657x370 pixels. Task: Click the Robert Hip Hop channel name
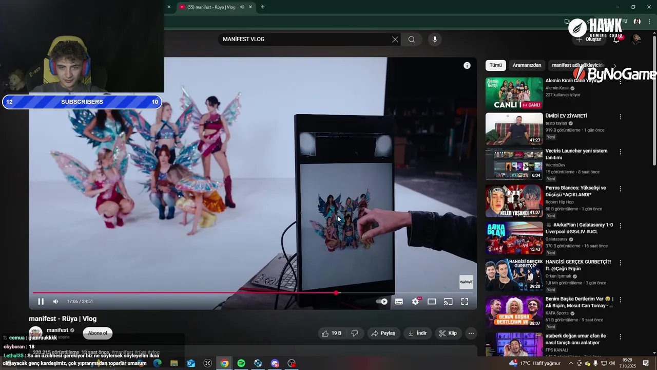coord(559,202)
